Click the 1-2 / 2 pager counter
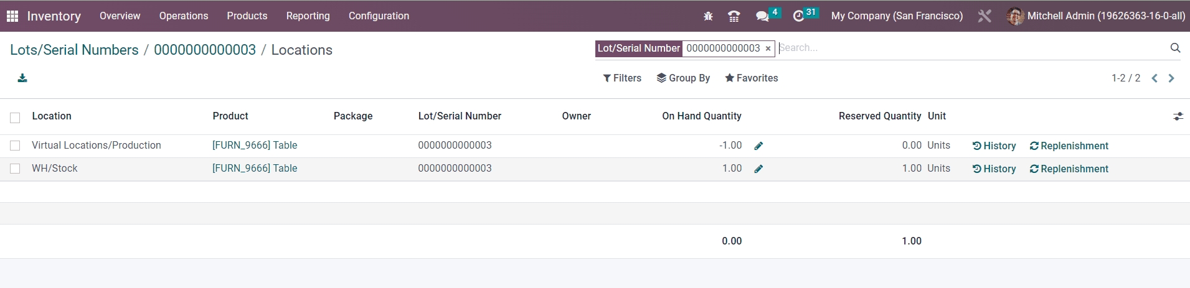This screenshot has height=288, width=1190. pyautogui.click(x=1126, y=78)
